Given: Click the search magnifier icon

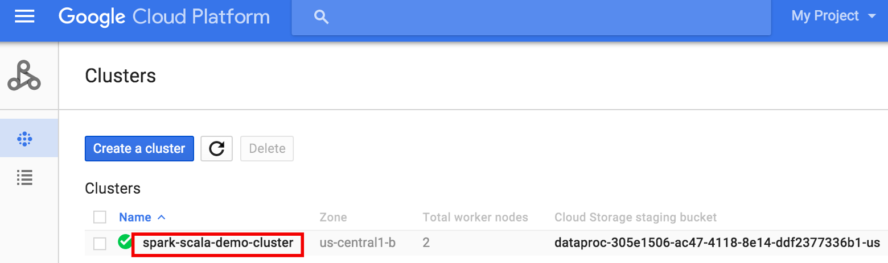Looking at the screenshot, I should tap(322, 17).
